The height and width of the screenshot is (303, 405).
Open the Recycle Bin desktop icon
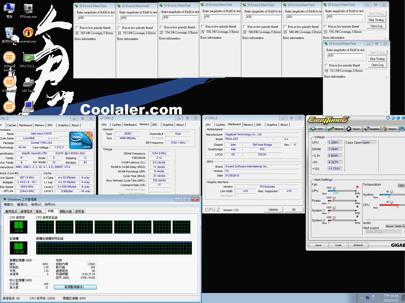tap(9, 35)
